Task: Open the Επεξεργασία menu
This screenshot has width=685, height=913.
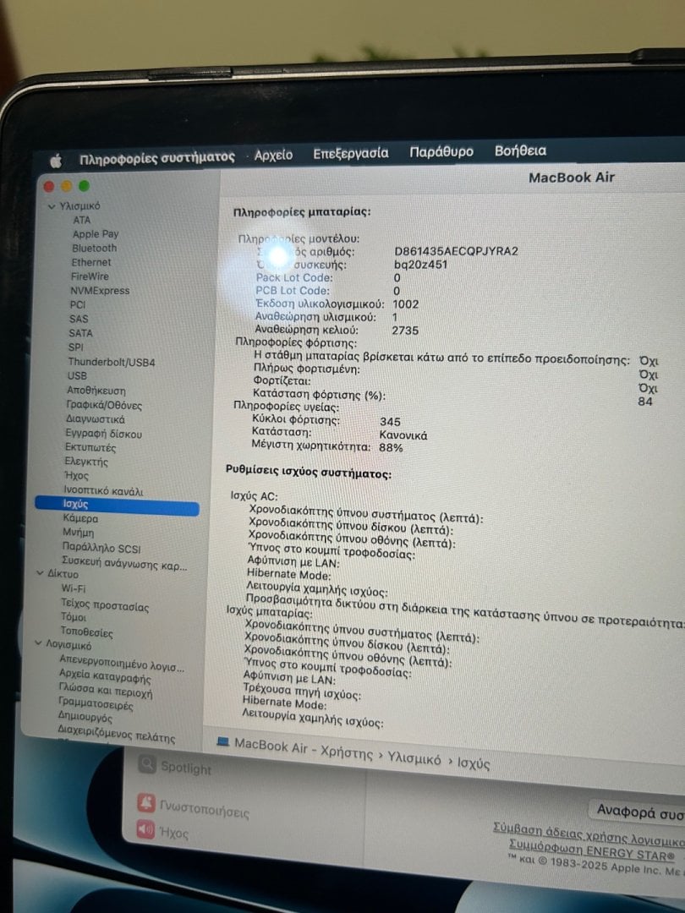Action: 351,153
